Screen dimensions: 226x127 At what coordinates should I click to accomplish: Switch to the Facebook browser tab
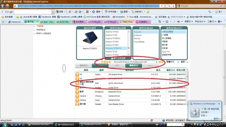coord(16,22)
